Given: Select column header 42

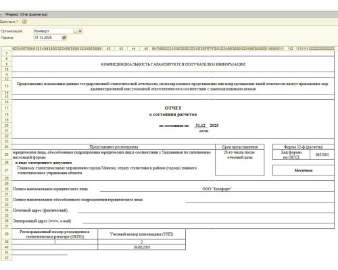Looking at the screenshot, I should point(108,49).
